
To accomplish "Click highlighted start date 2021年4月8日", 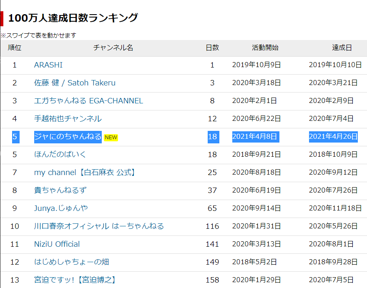I will (x=256, y=137).
